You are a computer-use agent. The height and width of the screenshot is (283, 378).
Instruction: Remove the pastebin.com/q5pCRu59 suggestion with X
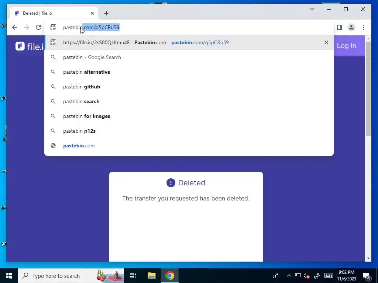click(x=326, y=42)
